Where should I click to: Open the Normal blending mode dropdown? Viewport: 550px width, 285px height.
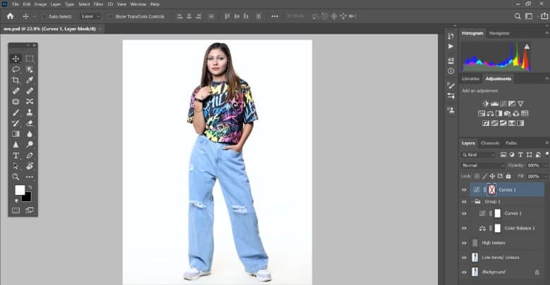(x=482, y=165)
